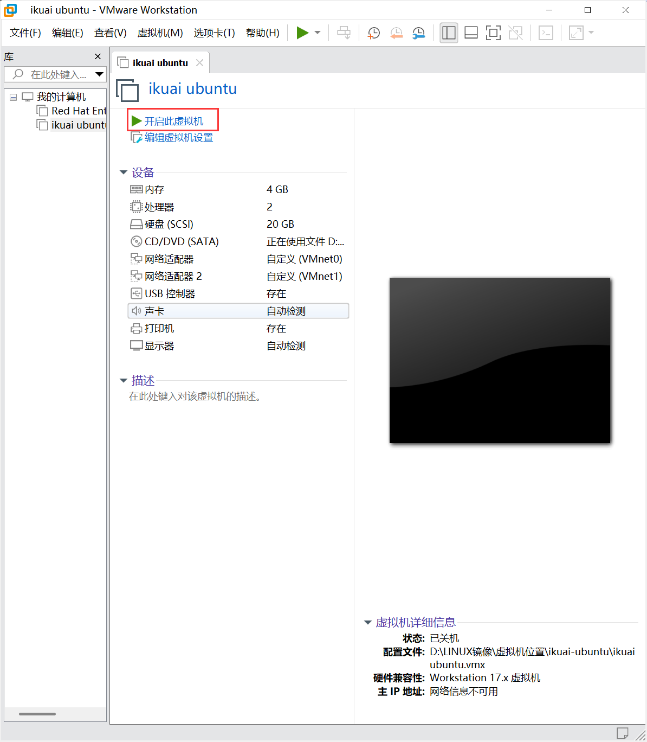Click the 内存 memory device row
Screen dimensions: 647x742
click(238, 189)
